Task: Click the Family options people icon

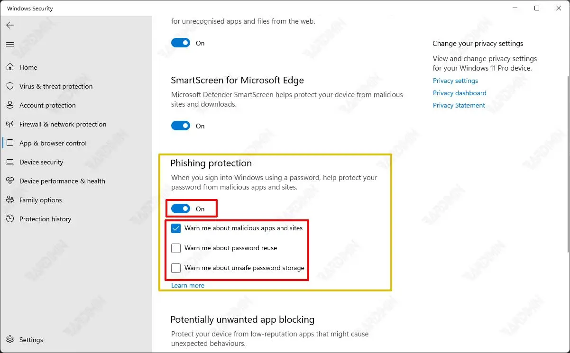Action: [x=10, y=200]
